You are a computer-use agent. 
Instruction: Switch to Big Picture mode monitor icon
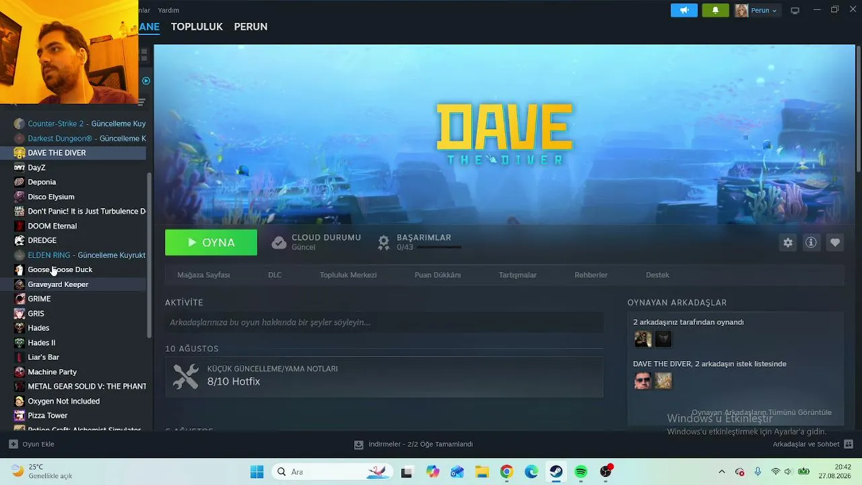pyautogui.click(x=795, y=10)
